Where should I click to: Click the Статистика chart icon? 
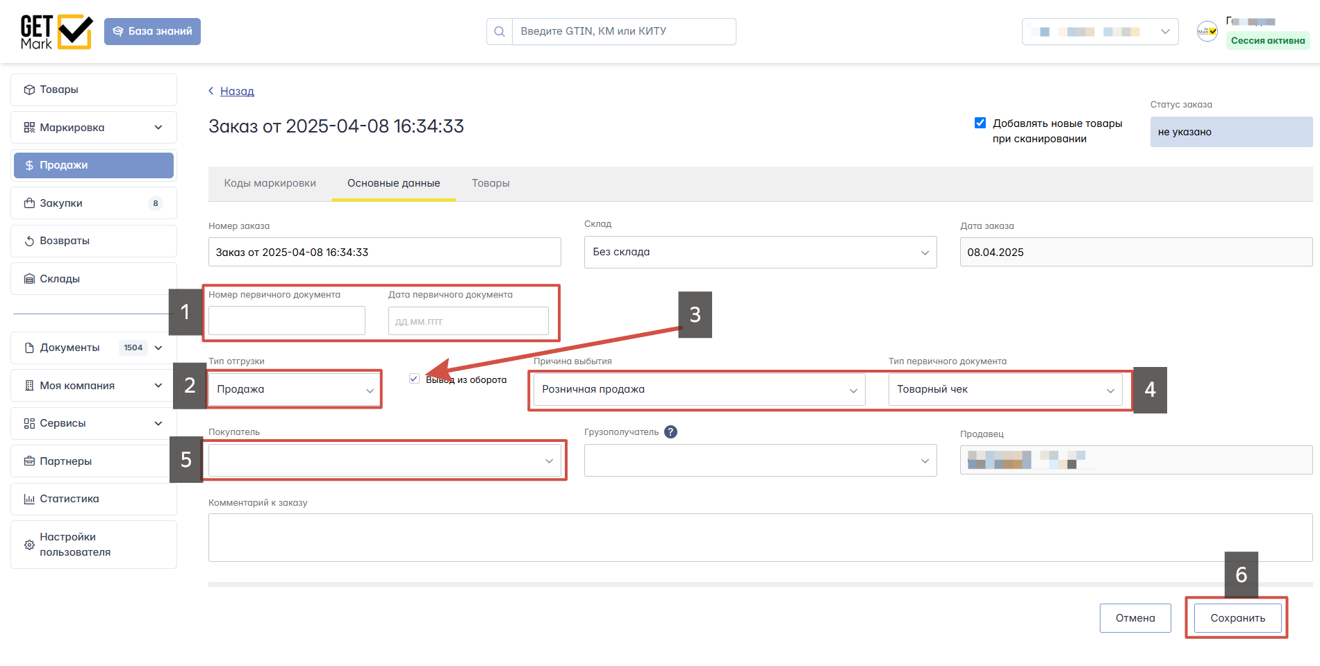29,499
